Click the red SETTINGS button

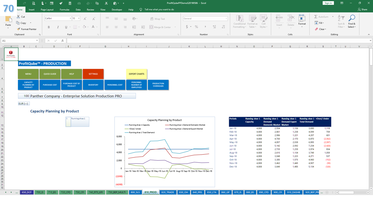pos(93,74)
